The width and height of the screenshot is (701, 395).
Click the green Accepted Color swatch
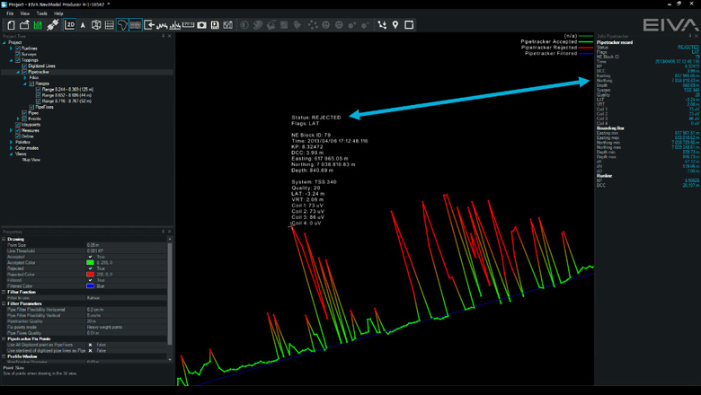(x=90, y=262)
